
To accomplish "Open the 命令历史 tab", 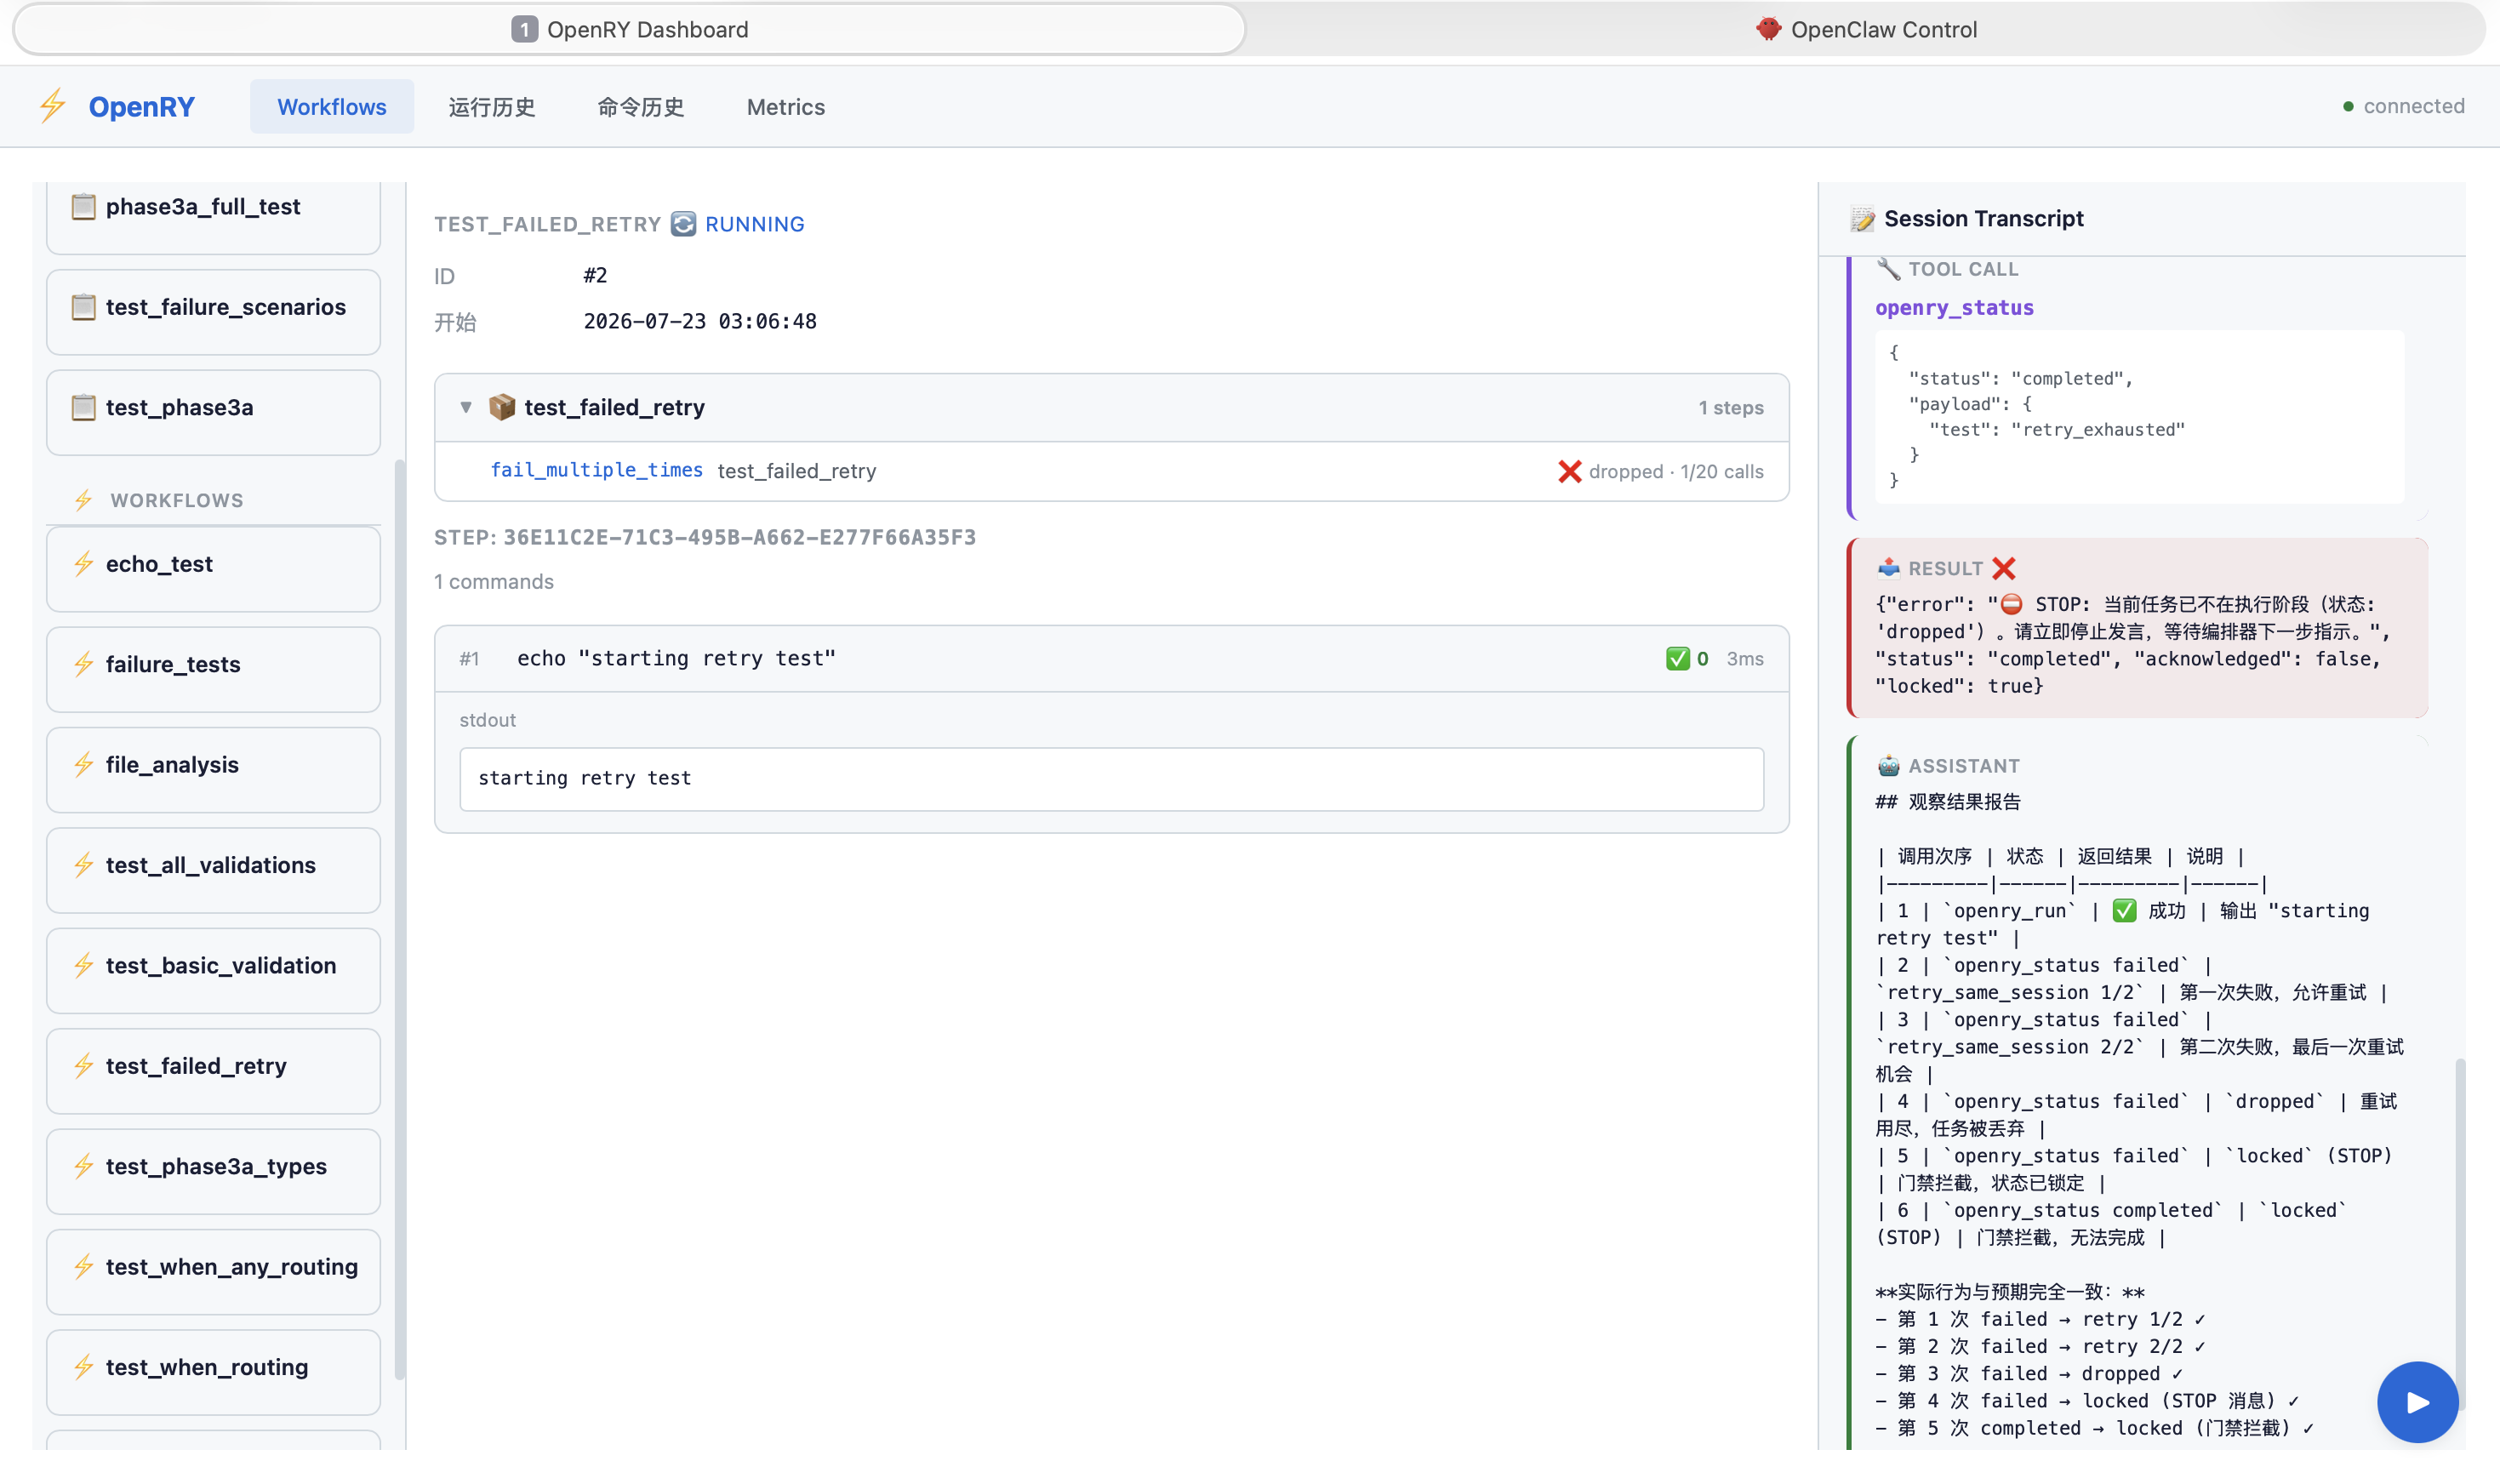I will click(x=640, y=106).
